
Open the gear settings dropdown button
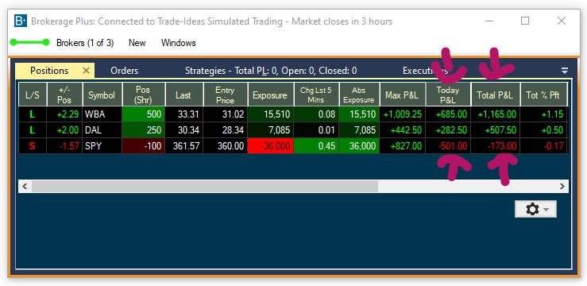click(x=535, y=209)
